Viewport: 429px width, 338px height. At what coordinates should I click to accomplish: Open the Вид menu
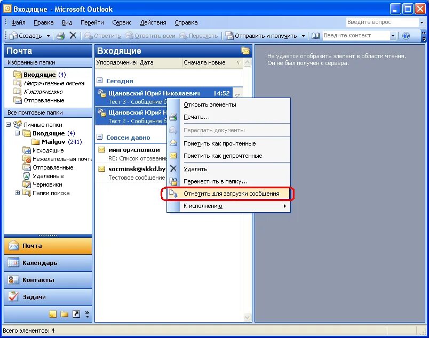pyautogui.click(x=67, y=22)
